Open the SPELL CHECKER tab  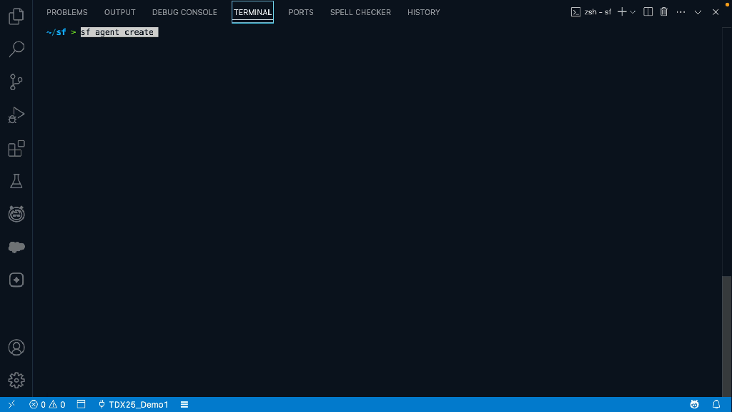[360, 12]
